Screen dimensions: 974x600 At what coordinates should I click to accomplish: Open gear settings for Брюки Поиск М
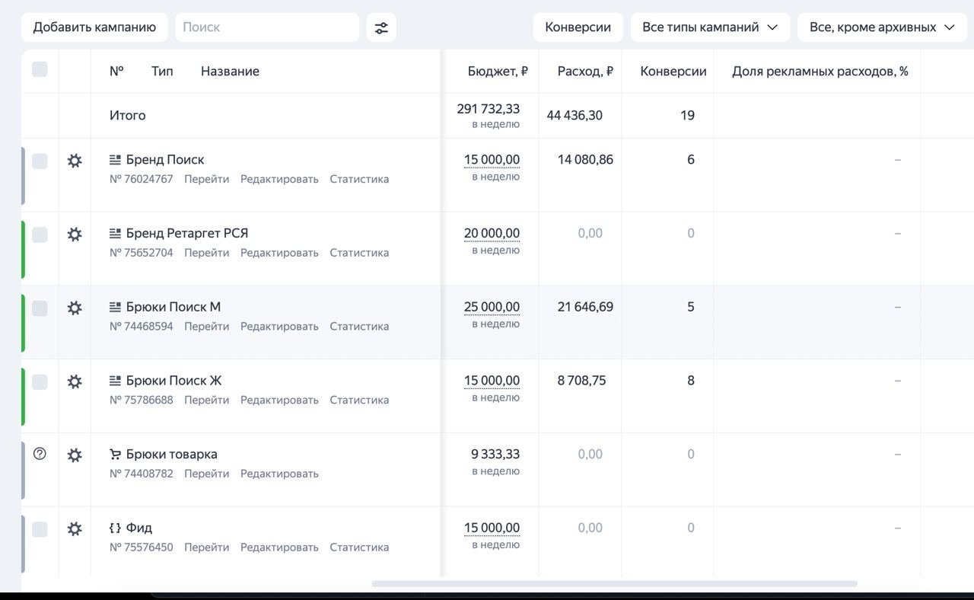(75, 308)
